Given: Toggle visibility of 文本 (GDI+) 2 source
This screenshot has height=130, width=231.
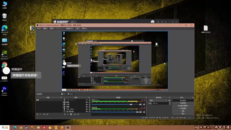Looking at the screenshot, I should click(x=87, y=100).
